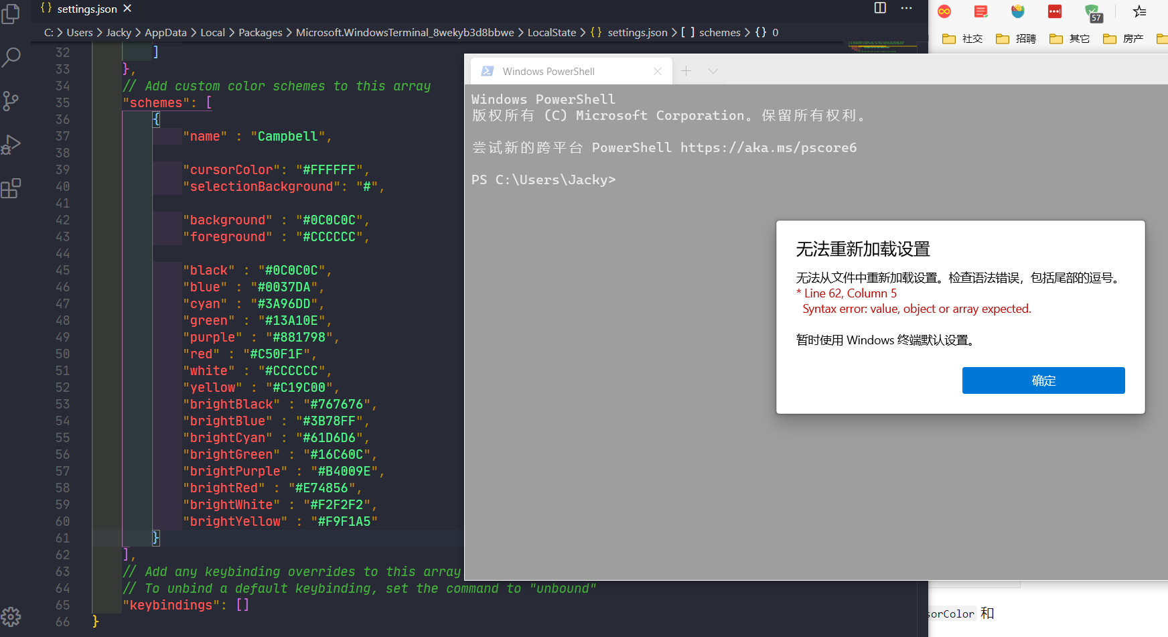1168x637 pixels.
Task: Click the blue shield browser extension icon
Action: 1018,11
